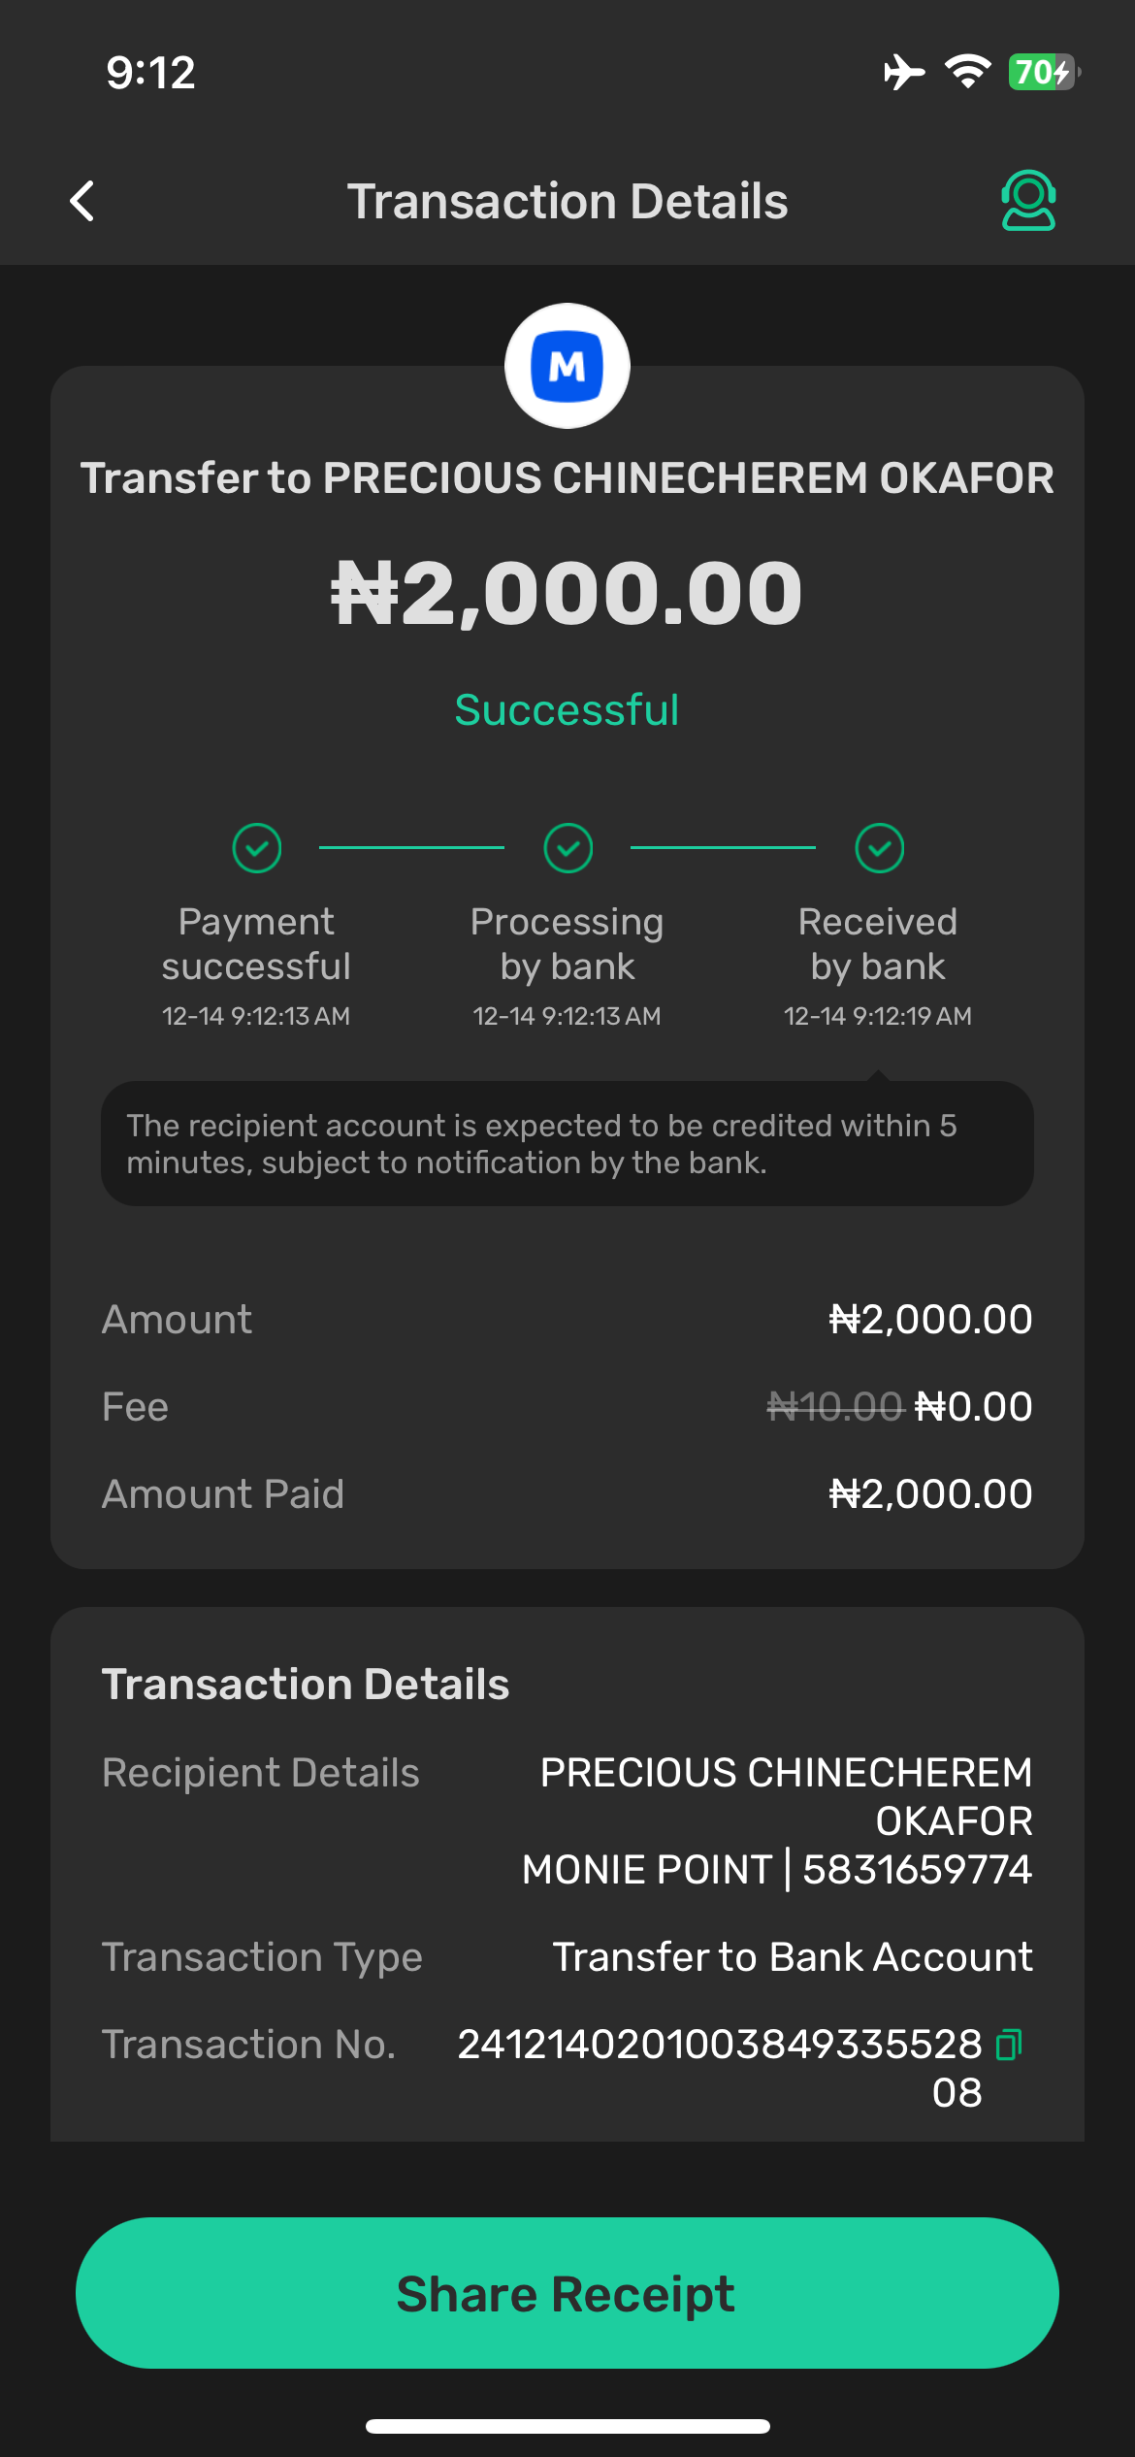Tap the home indicator bar
Image resolution: width=1135 pixels, height=2457 pixels.
(x=567, y=2426)
